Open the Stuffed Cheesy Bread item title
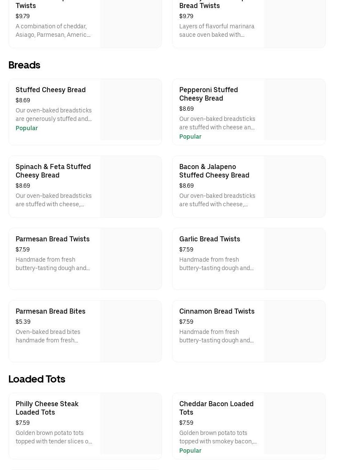Viewport: 340px width, 470px height. (51, 90)
